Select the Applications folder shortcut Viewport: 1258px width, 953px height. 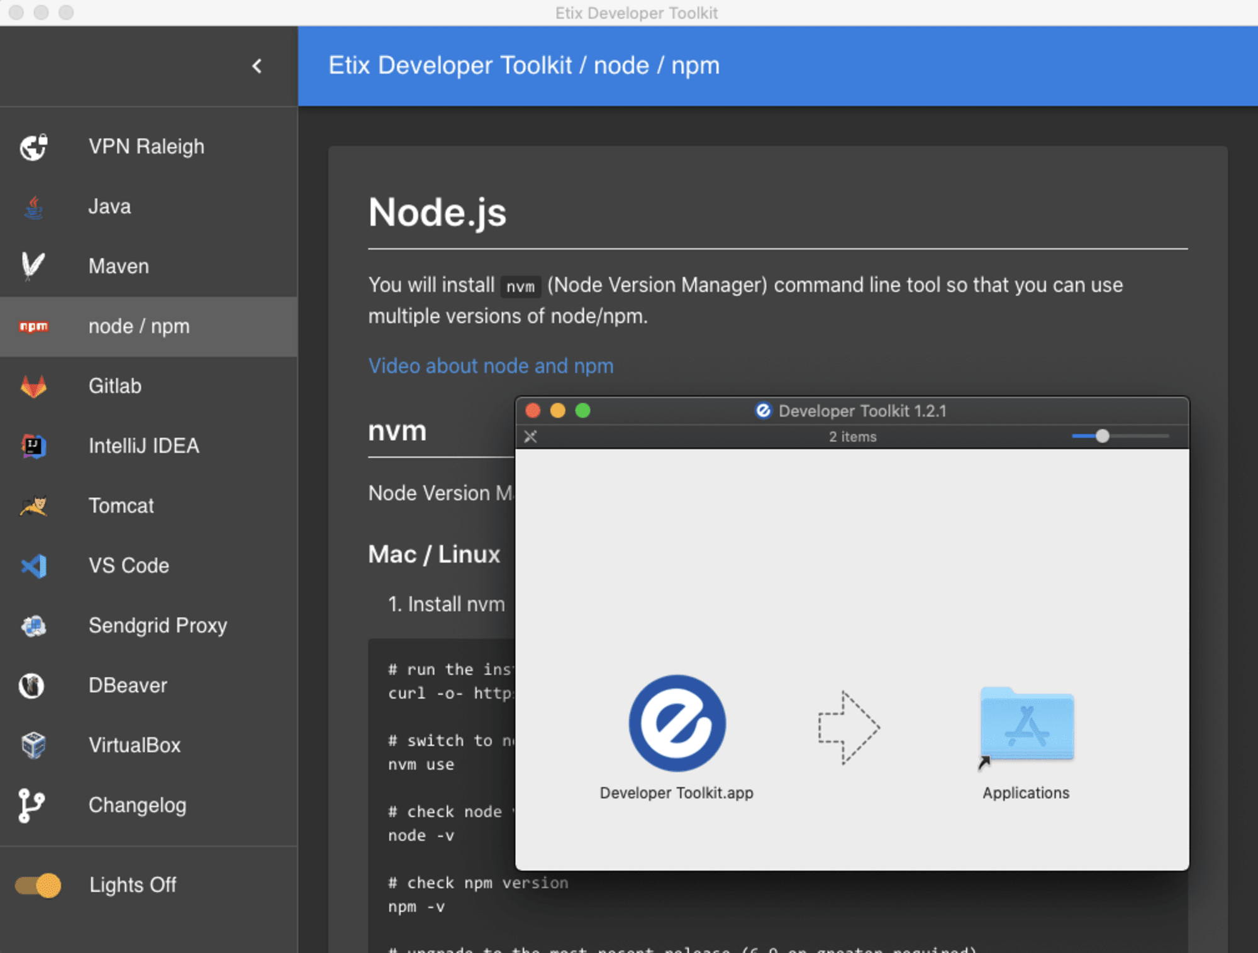coord(1027,726)
